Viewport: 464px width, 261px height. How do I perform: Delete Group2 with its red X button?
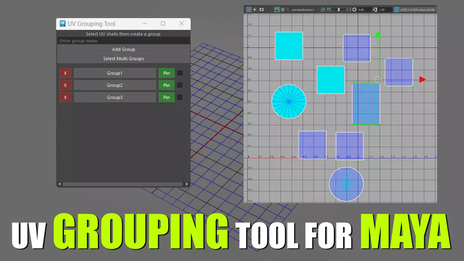click(x=65, y=85)
